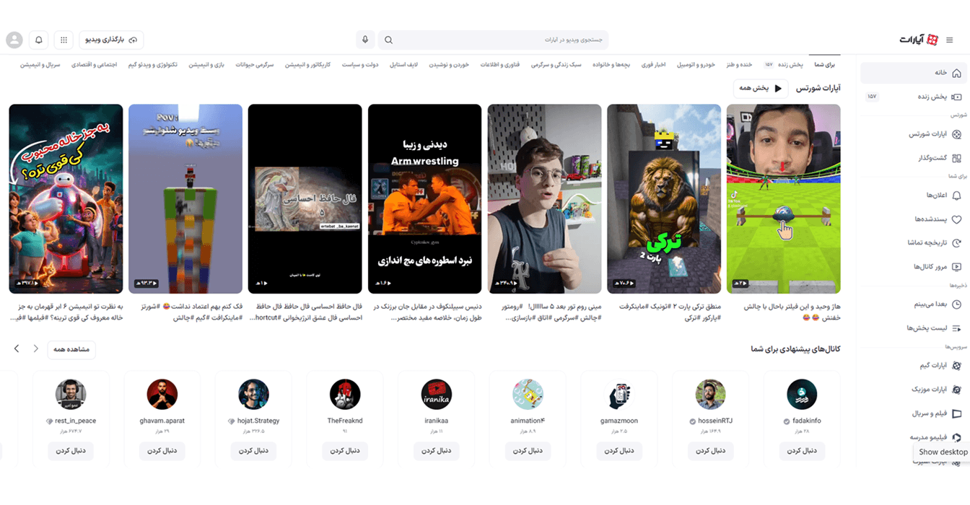970x505 pixels.
Task: Click the پخش همه play all button
Action: (x=761, y=88)
